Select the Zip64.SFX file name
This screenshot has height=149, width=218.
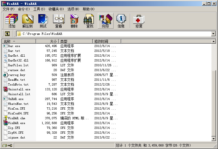coord(16,133)
